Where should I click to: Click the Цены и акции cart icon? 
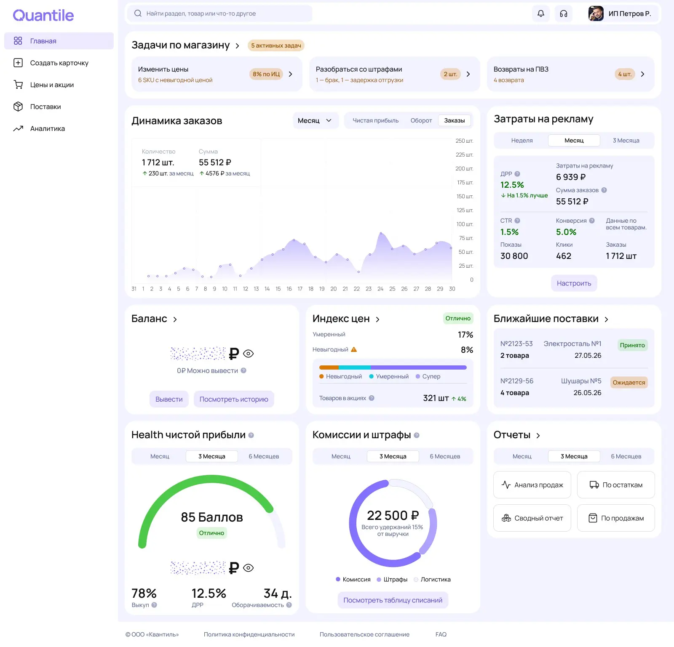tap(18, 85)
